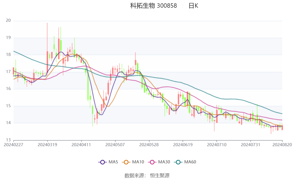294x179 pixels.
Task: Click the price axis value 19
Action: 8,37
